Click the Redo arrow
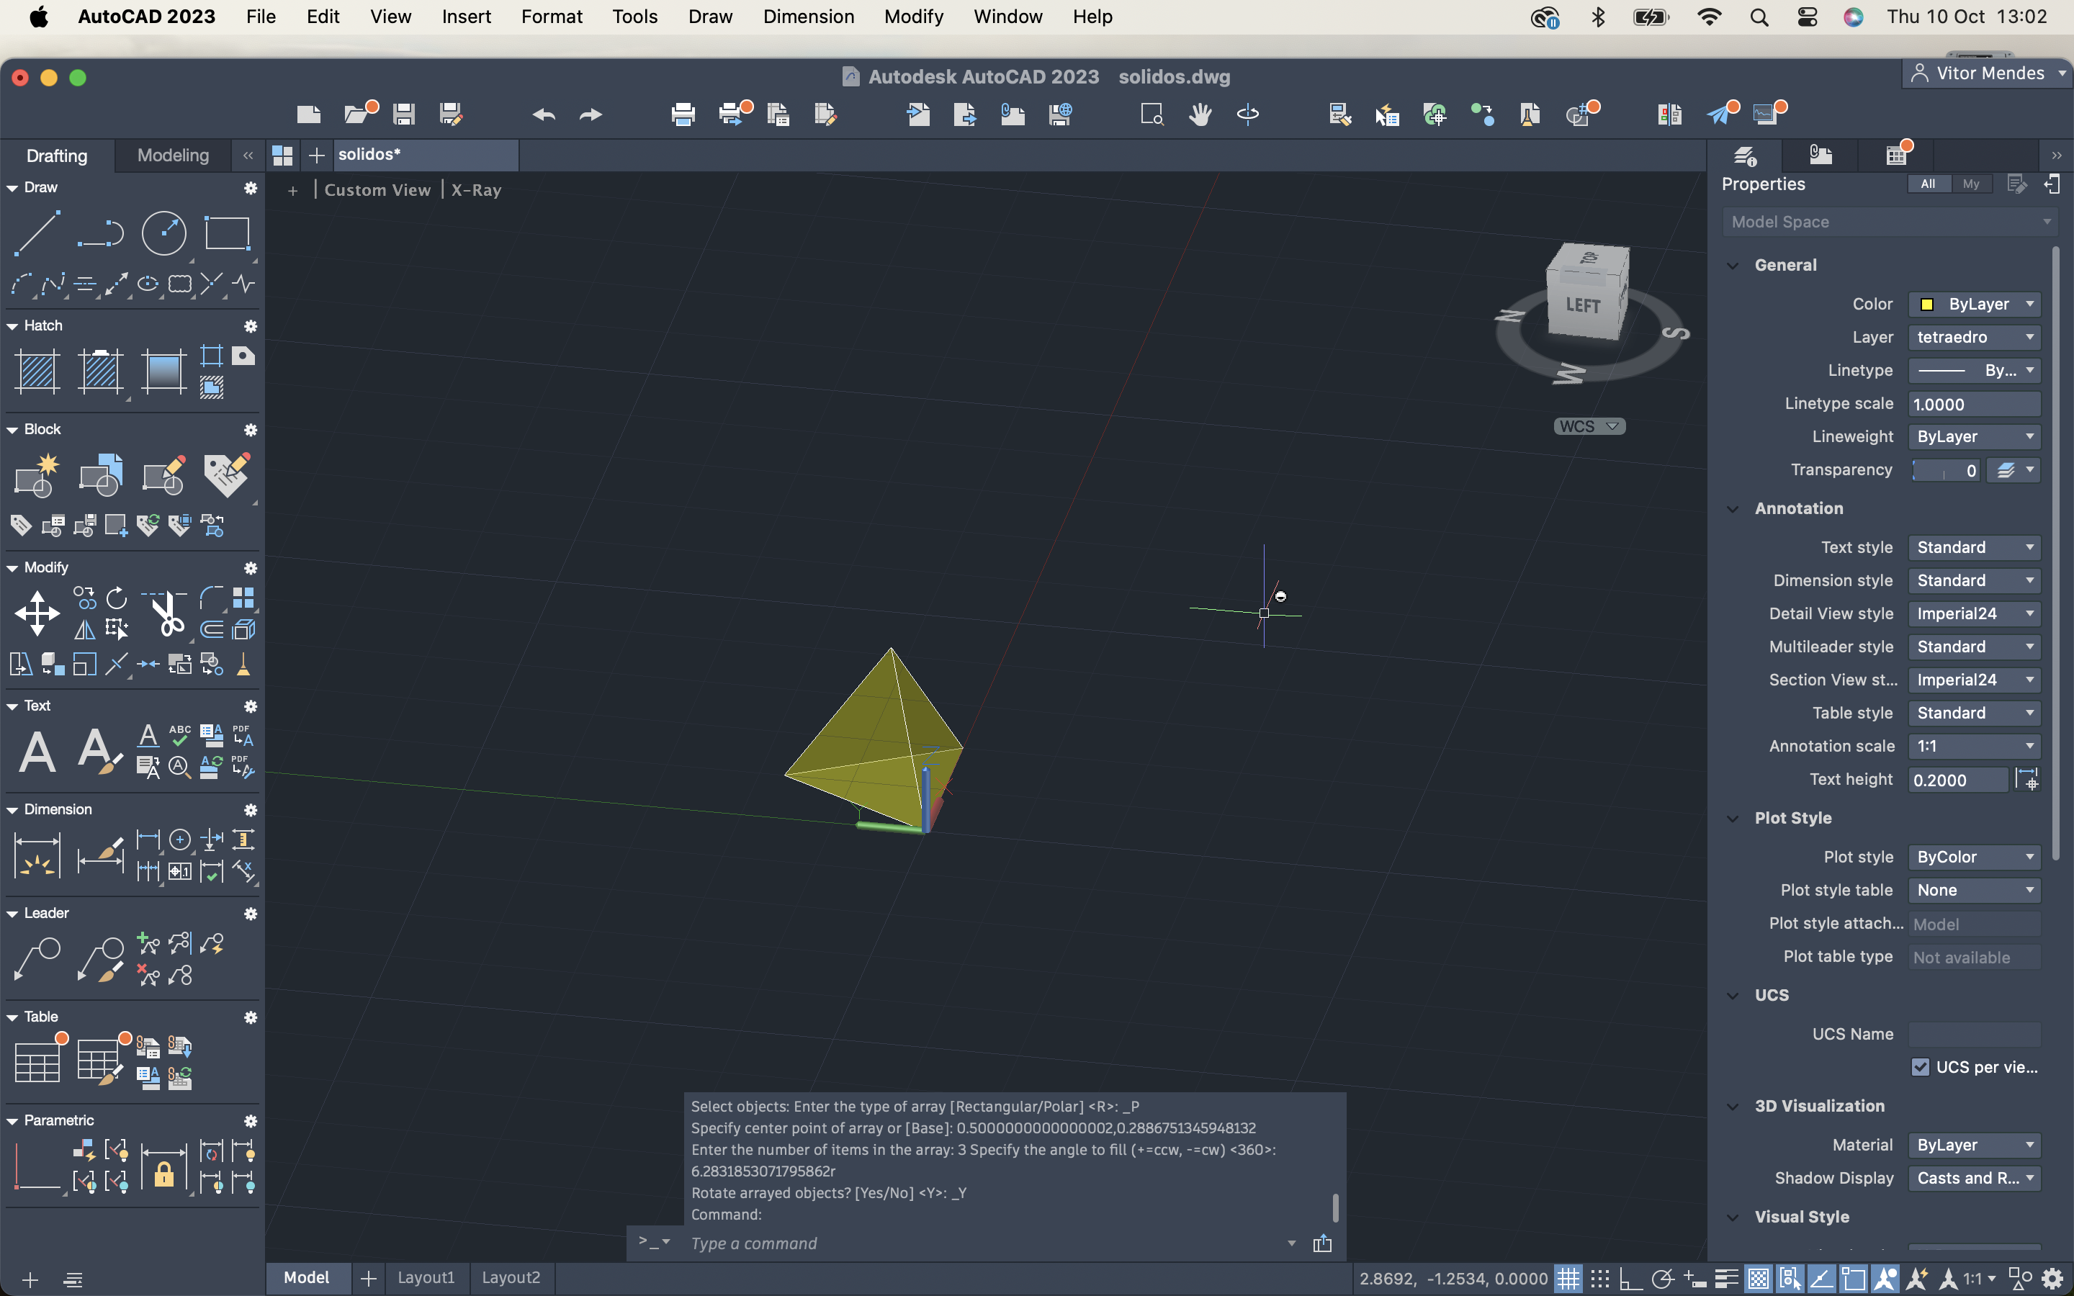 (x=591, y=114)
